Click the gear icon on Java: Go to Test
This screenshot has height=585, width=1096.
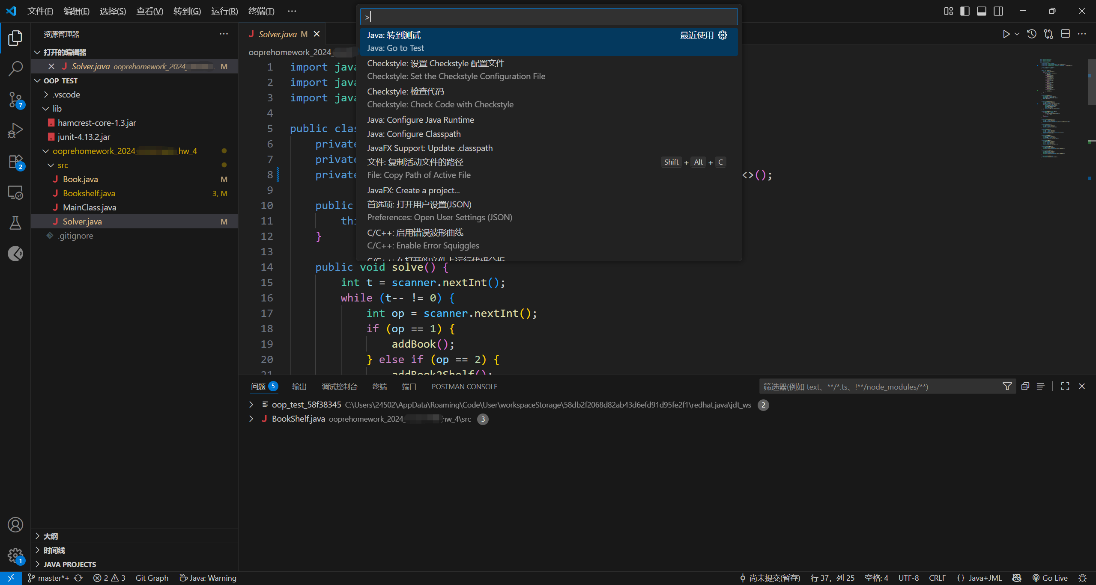(723, 35)
